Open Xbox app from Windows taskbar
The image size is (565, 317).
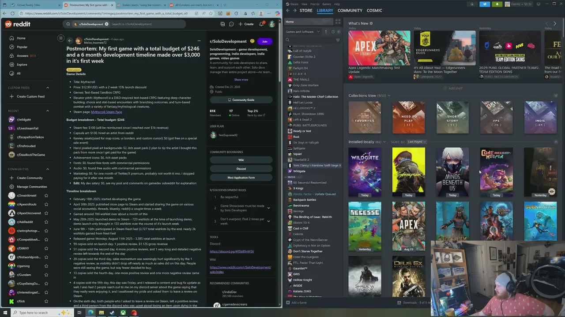[123, 313]
